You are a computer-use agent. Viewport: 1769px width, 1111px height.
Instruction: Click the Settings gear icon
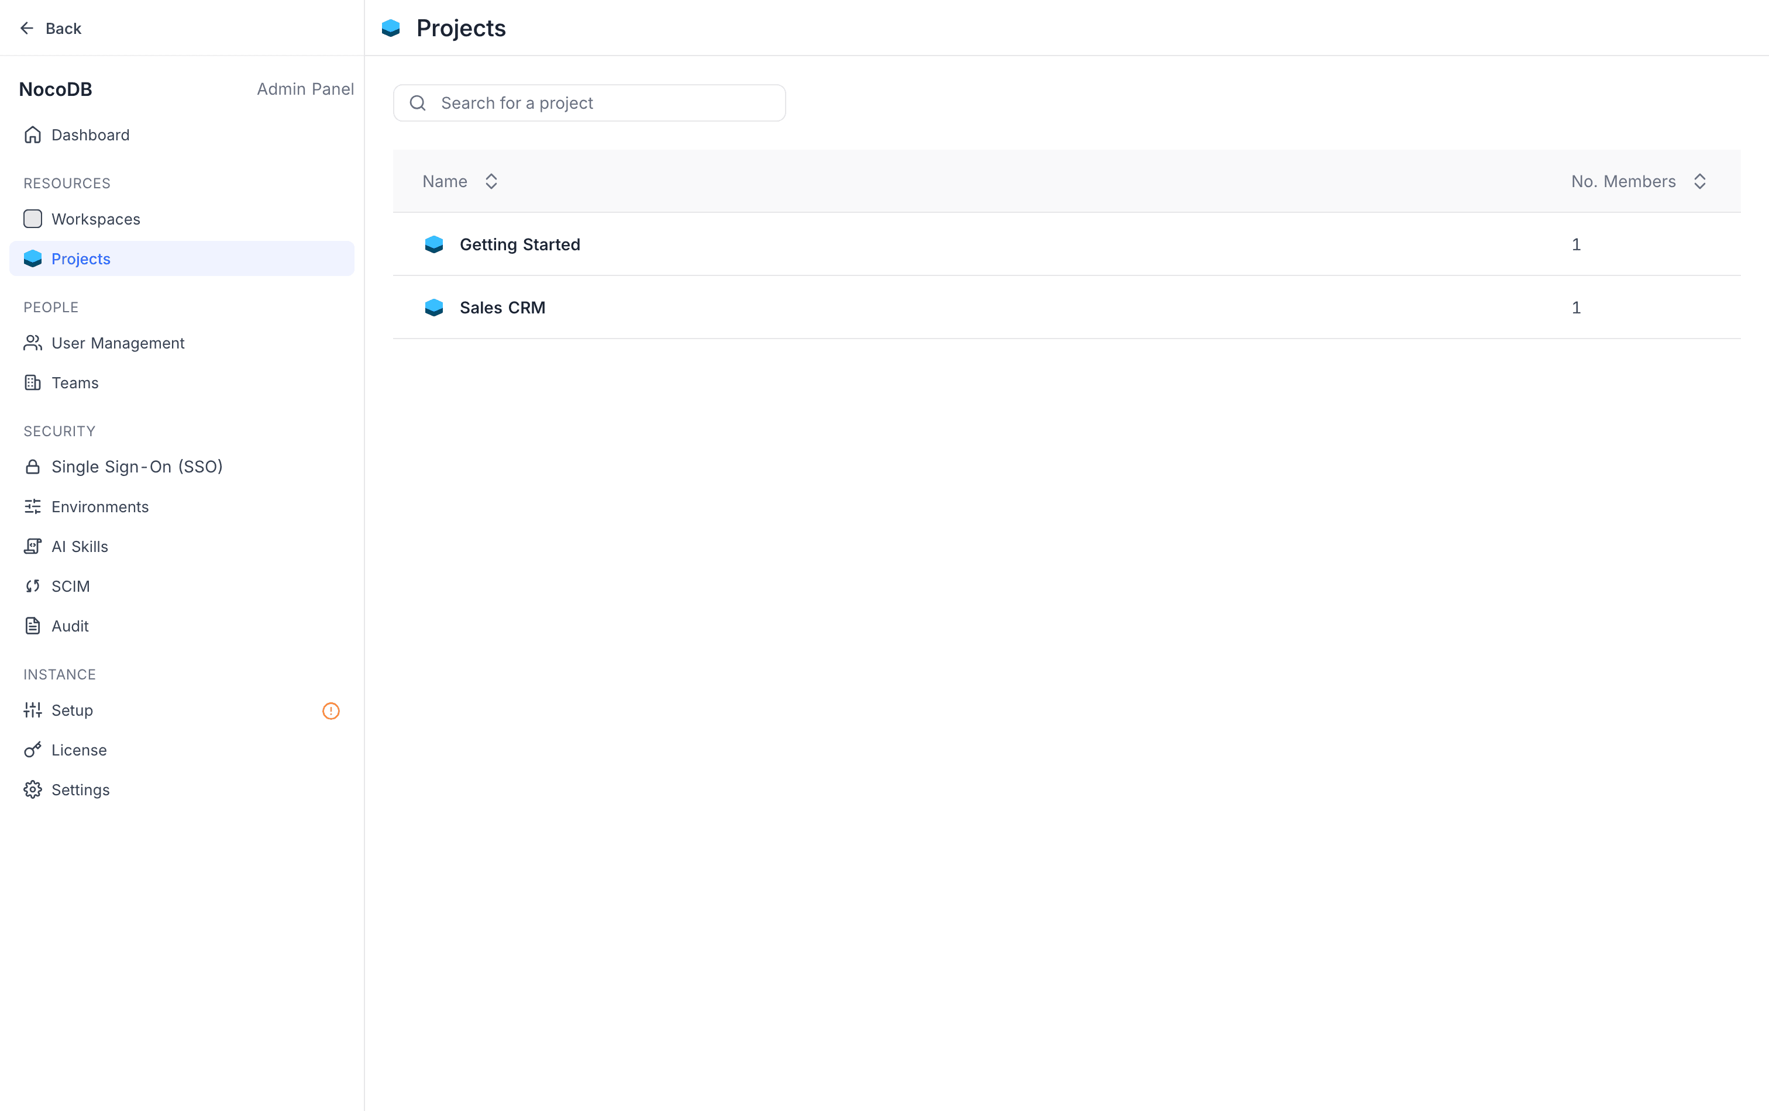(x=32, y=789)
